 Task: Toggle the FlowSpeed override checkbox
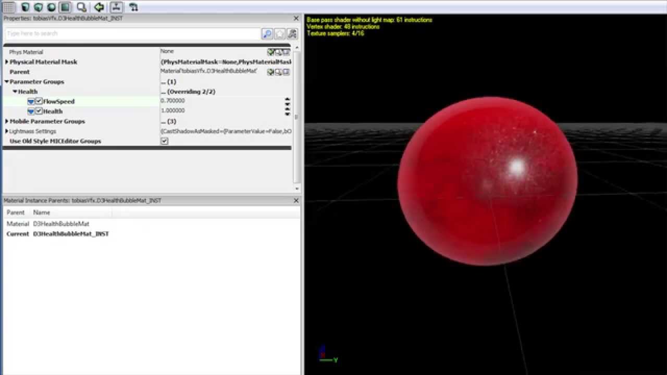(39, 101)
